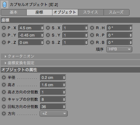
Task: Toggle the 回転方向の分割数 animation circle
Action: (x=4, y=107)
